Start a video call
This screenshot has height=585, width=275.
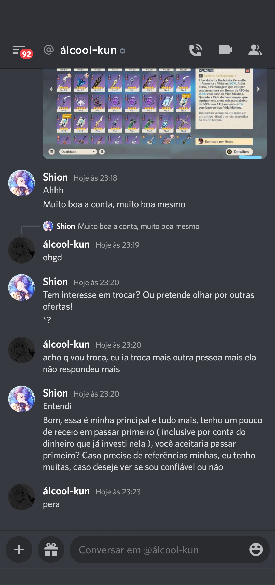[226, 50]
